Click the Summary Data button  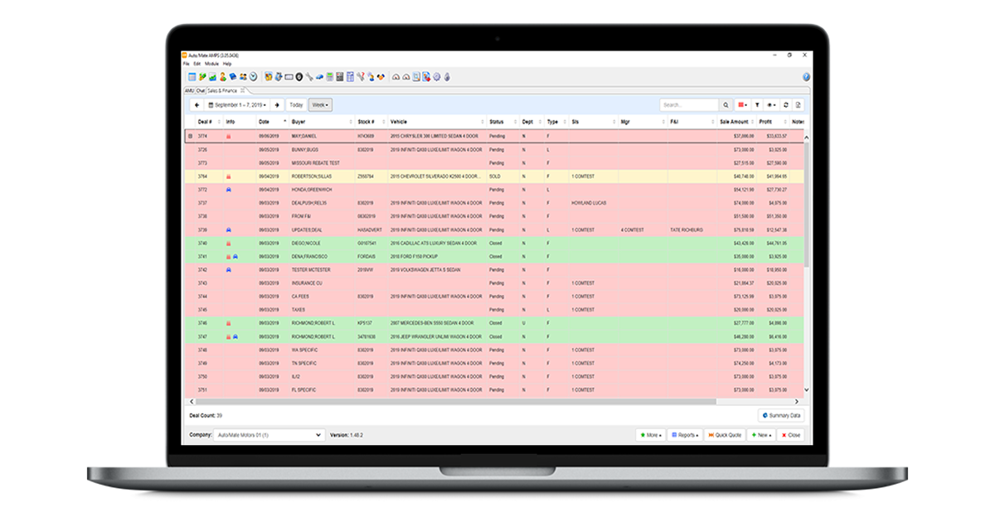[782, 415]
